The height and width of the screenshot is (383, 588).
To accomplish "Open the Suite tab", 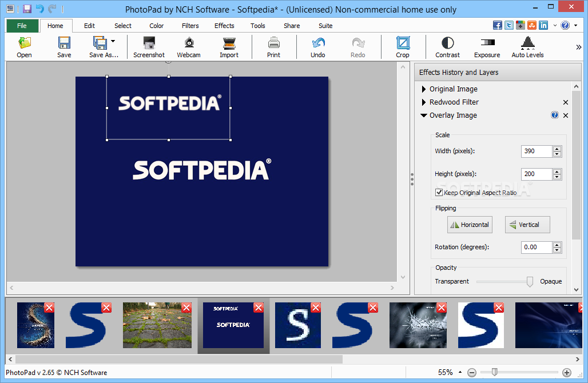I will [325, 26].
